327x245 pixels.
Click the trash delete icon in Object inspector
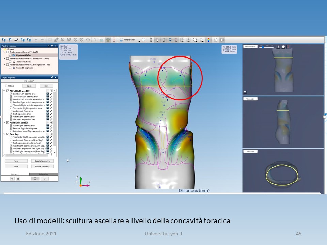pyautogui.click(x=18, y=179)
